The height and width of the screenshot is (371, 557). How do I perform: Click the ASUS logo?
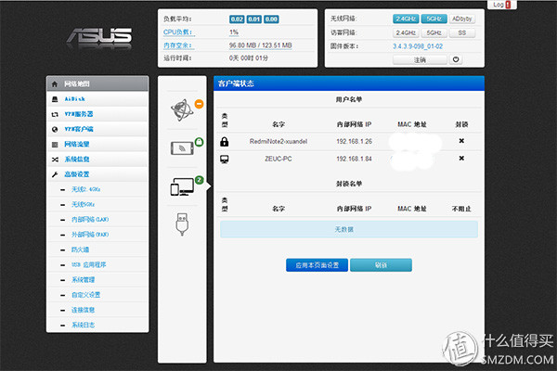[x=99, y=38]
